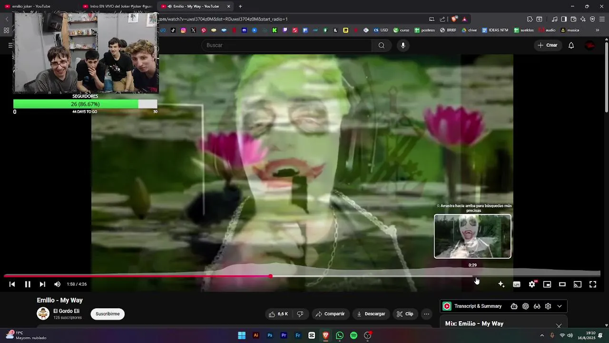Click the sparkle AI icon in the player

[501, 284]
